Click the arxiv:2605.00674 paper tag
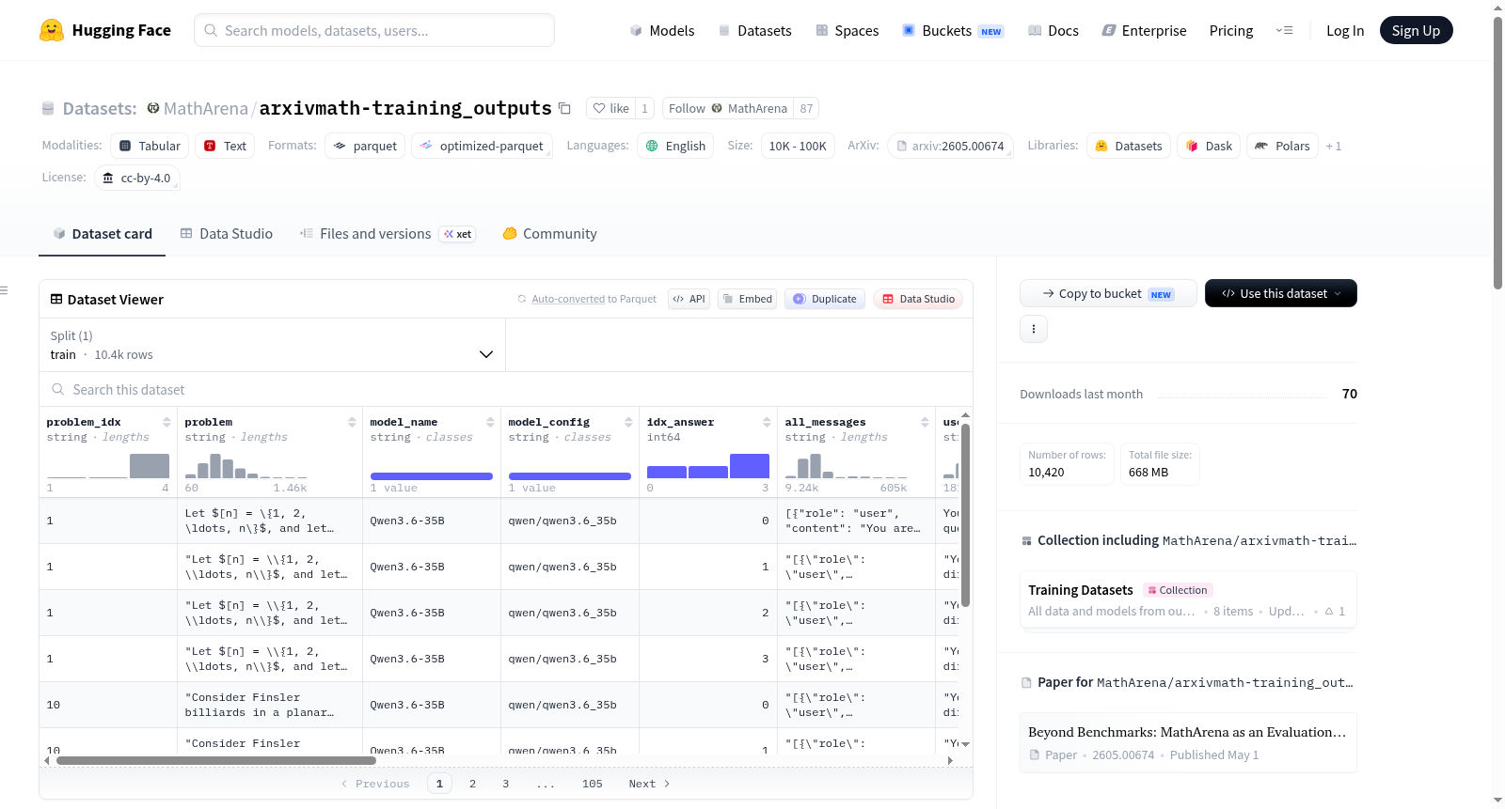Screen dimensions: 1505x809 950,146
